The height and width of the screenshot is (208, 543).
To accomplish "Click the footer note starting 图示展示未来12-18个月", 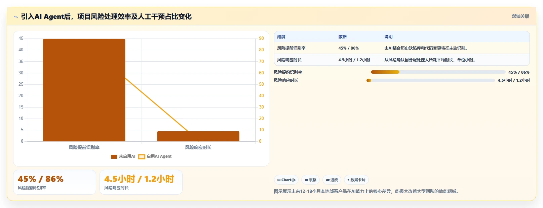I will [367, 192].
